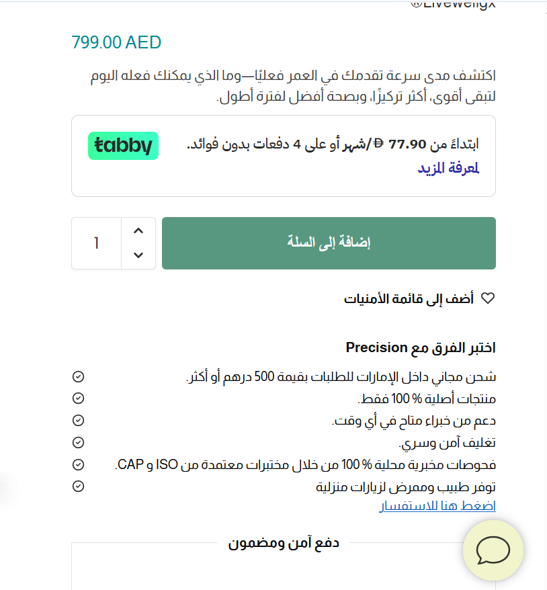This screenshot has height=590, width=547.
Task: Click the دفع آمن ومضمون section title
Action: click(283, 543)
